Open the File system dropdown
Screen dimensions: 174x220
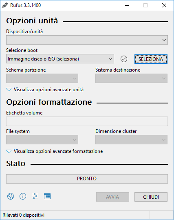[42, 139]
